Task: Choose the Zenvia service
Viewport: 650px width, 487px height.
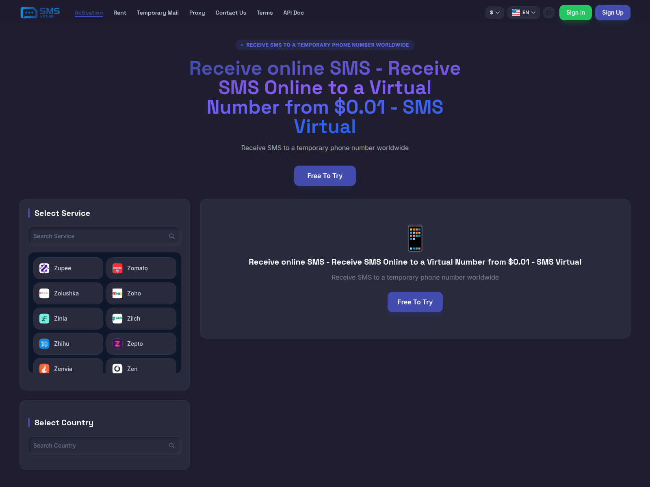Action: pos(68,366)
